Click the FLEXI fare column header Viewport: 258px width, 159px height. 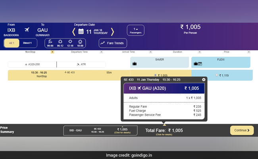click(x=221, y=62)
